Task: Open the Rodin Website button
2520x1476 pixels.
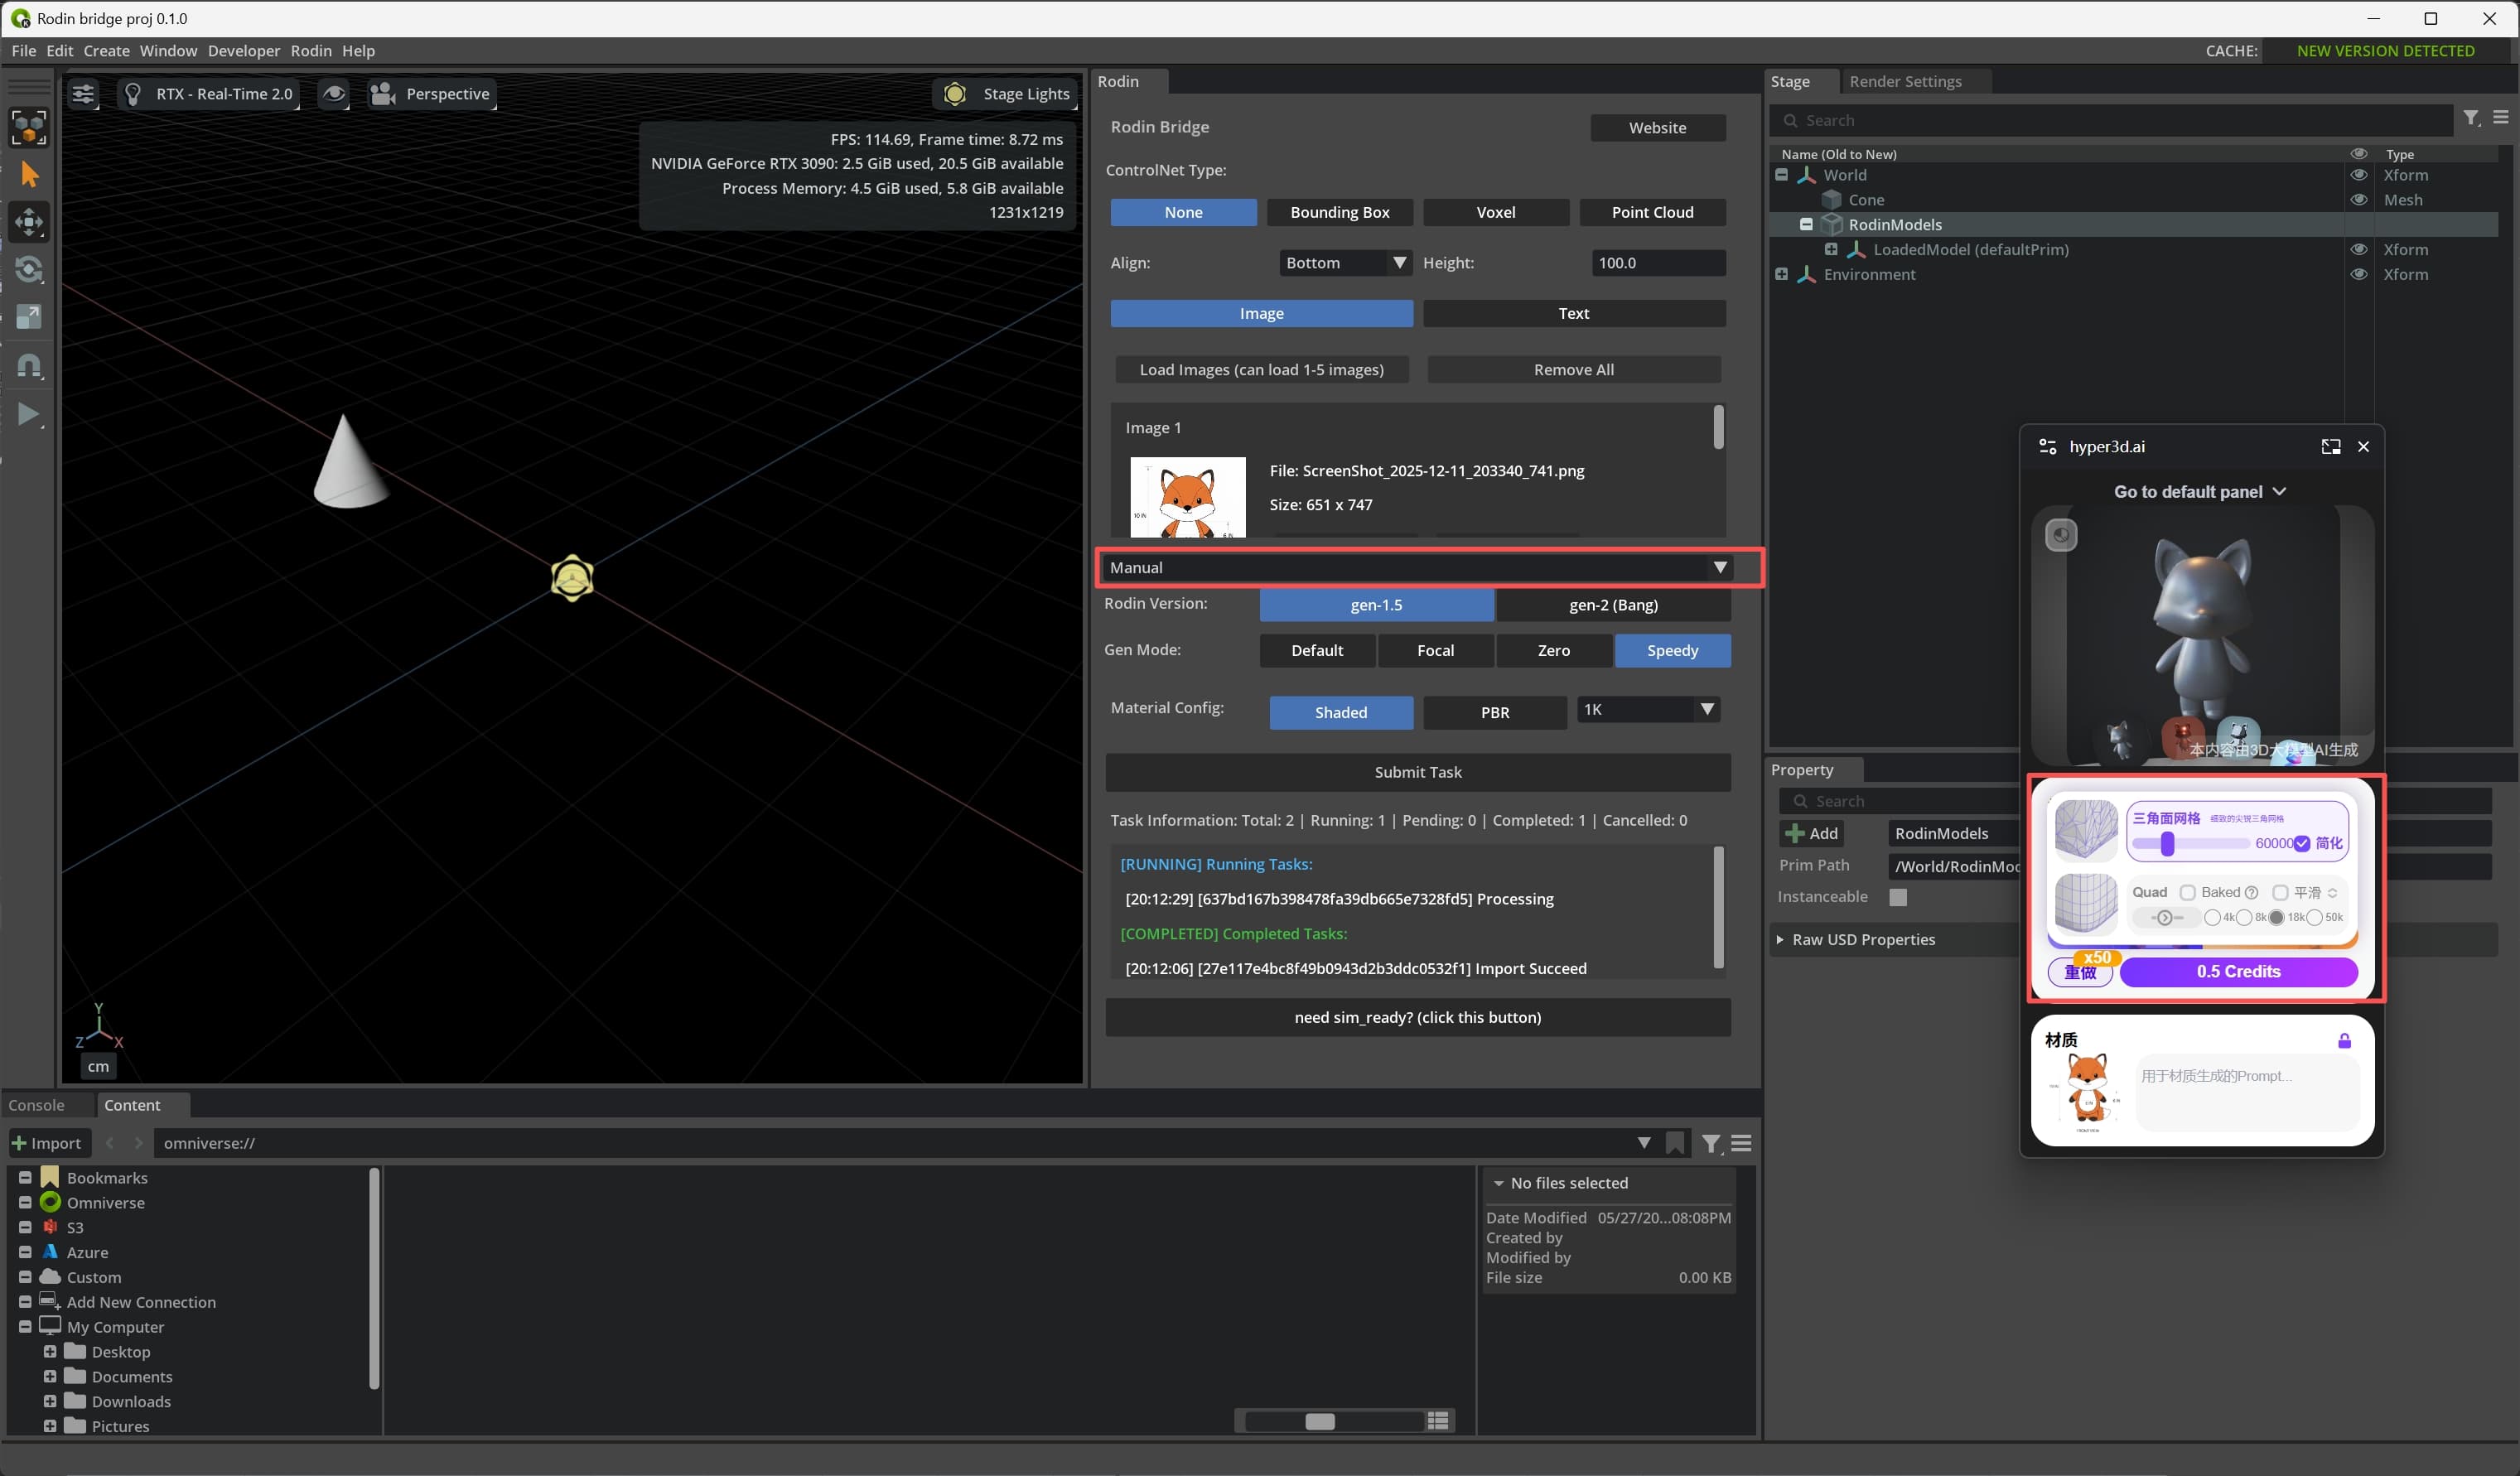Action: click(1657, 128)
